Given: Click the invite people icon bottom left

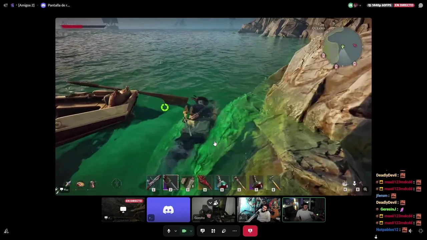Looking at the screenshot, I should pyautogui.click(x=6, y=231).
